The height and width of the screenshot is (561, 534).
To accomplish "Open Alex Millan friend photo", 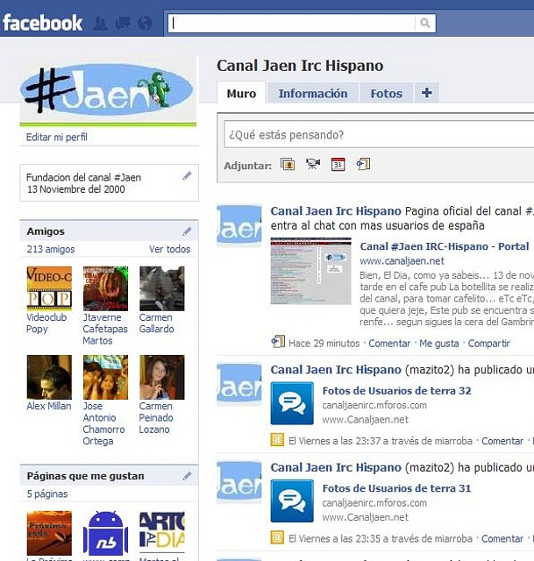I will pyautogui.click(x=49, y=377).
